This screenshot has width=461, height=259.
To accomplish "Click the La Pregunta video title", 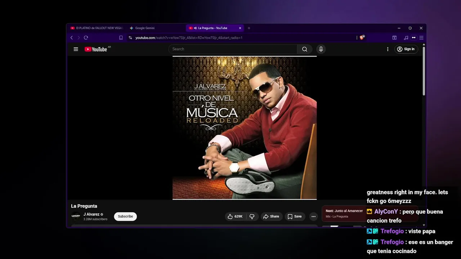I will [x=84, y=206].
